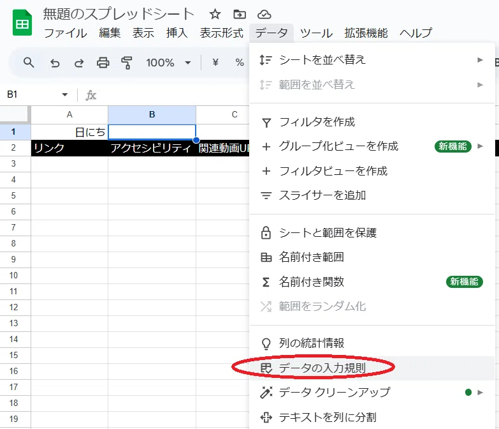Select the cell containing アクセシビリティ
This screenshot has height=429, width=499.
click(152, 148)
